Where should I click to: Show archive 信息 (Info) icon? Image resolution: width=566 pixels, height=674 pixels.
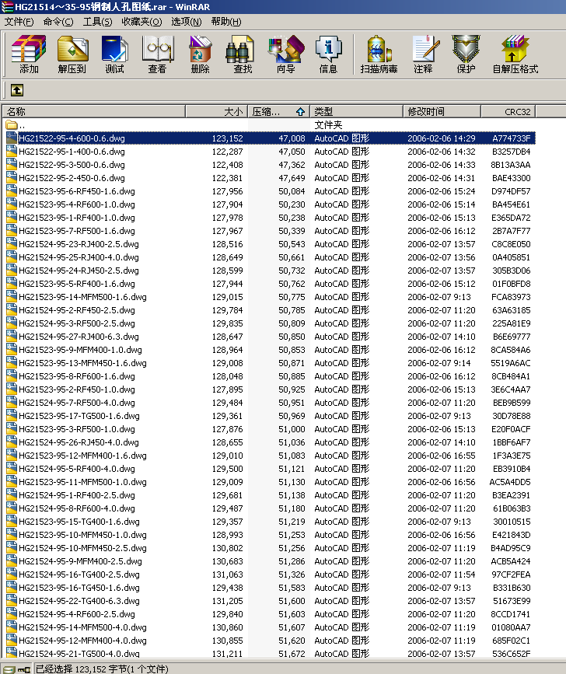click(328, 54)
